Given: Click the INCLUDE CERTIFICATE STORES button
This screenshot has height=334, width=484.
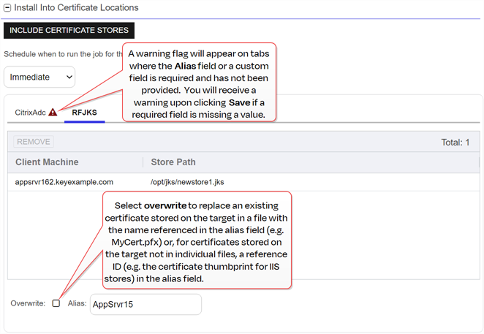Looking at the screenshot, I should (x=69, y=30).
